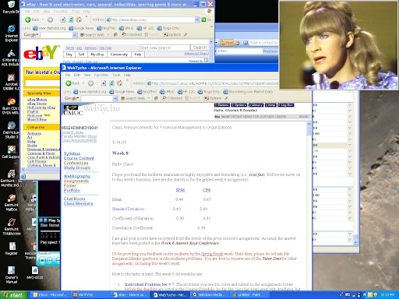Screen dimensions: 399x299
Task: Select EarthLink MailBox desktop icon
Action: click(11, 202)
